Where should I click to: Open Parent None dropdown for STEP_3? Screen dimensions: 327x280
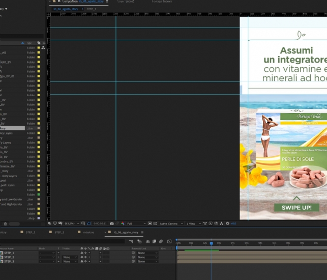click(147, 261)
